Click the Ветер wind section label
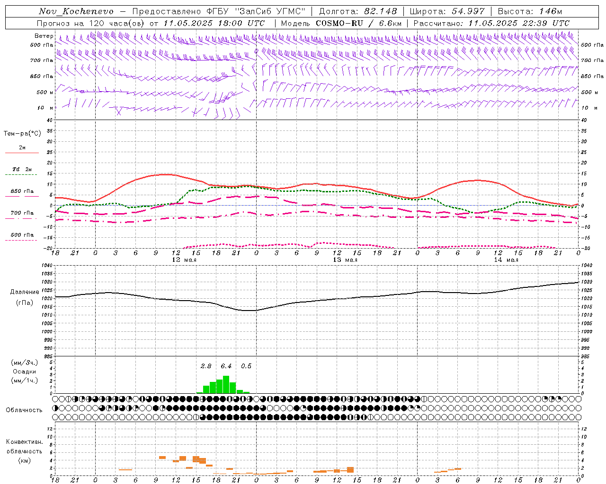 44,36
